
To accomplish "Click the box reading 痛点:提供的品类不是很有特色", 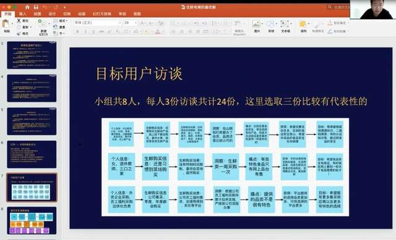I will [261, 199].
